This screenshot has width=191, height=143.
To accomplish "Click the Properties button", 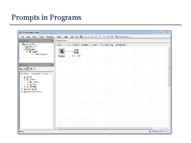I will [121, 45].
